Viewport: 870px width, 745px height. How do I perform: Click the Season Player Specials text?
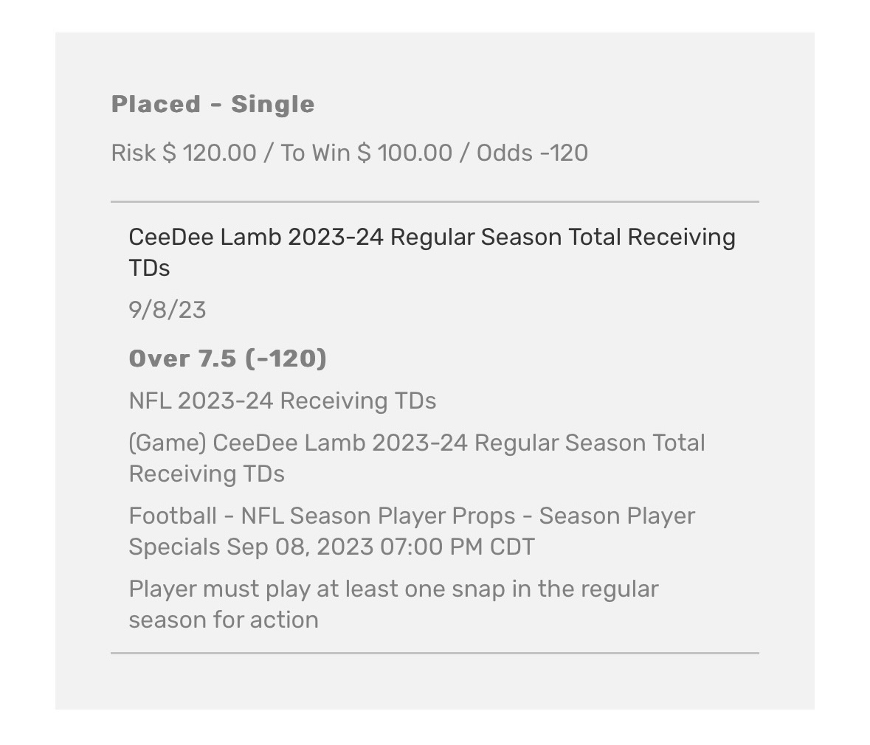pos(617,516)
